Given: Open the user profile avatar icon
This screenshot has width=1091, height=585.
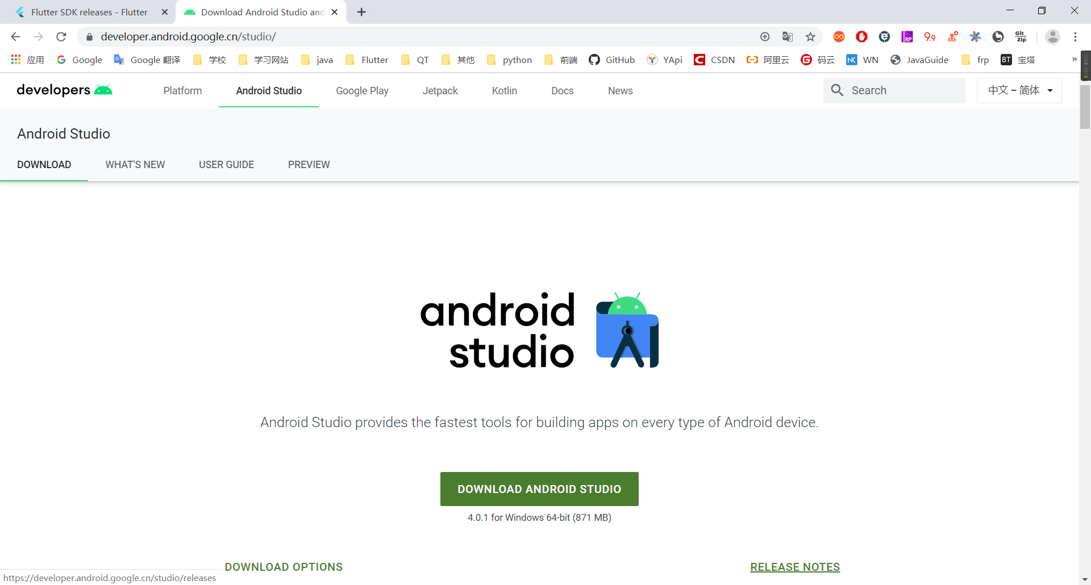Looking at the screenshot, I should coord(1053,37).
